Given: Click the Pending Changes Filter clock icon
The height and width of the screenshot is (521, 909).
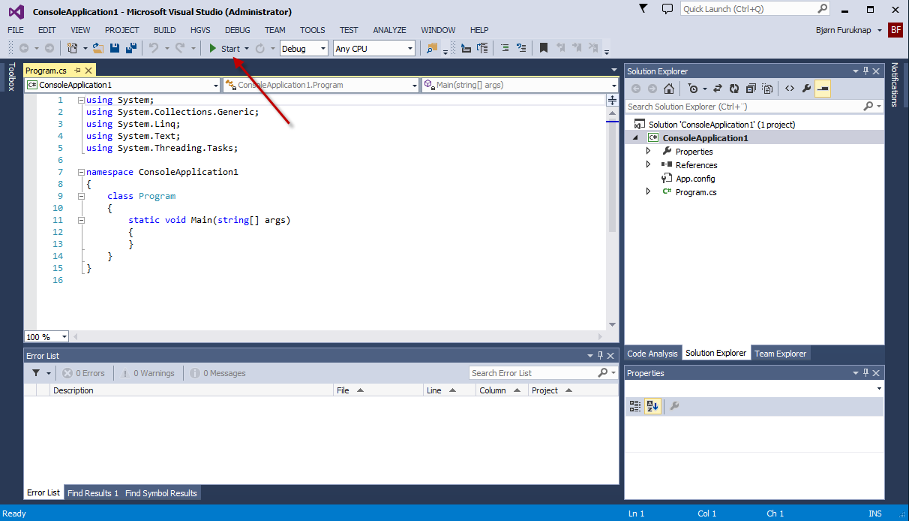Looking at the screenshot, I should pos(693,89).
